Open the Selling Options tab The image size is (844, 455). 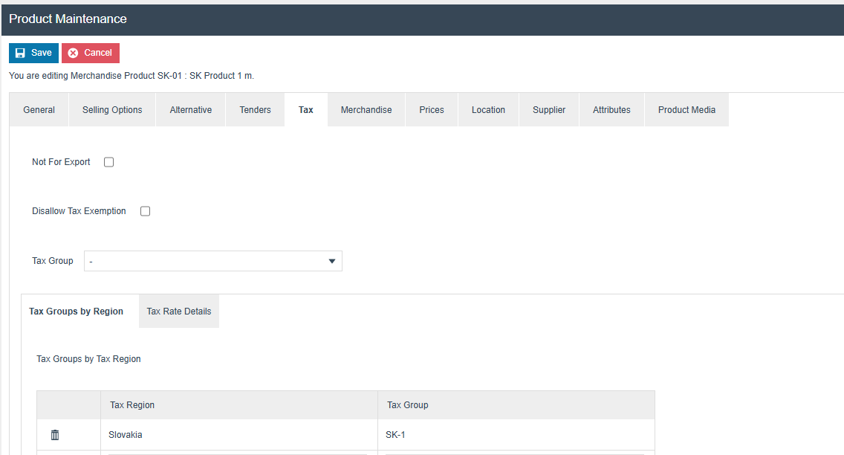tap(112, 110)
